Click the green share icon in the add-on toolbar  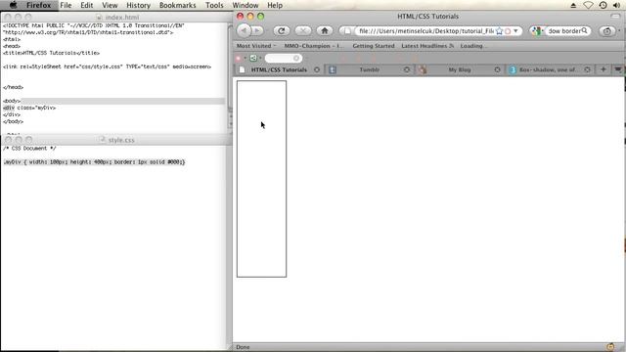tap(253, 59)
